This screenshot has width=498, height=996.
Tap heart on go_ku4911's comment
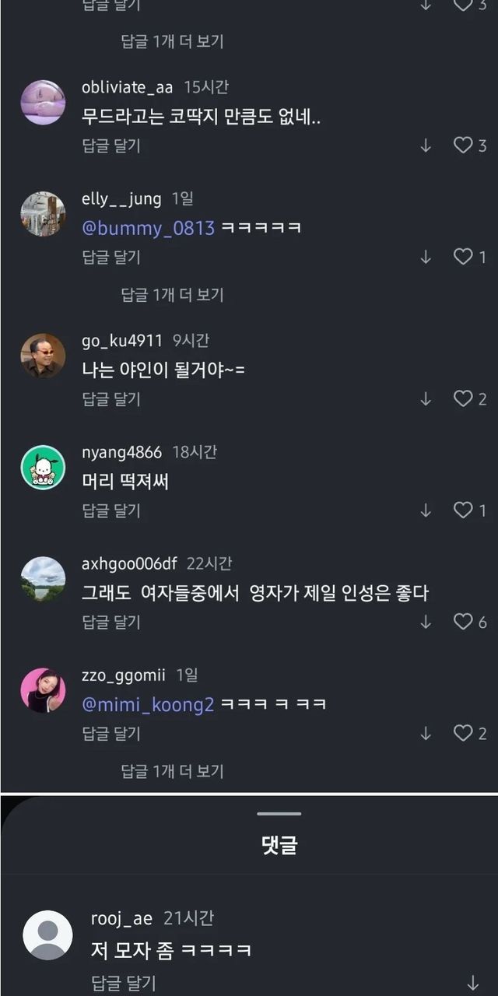tap(464, 399)
